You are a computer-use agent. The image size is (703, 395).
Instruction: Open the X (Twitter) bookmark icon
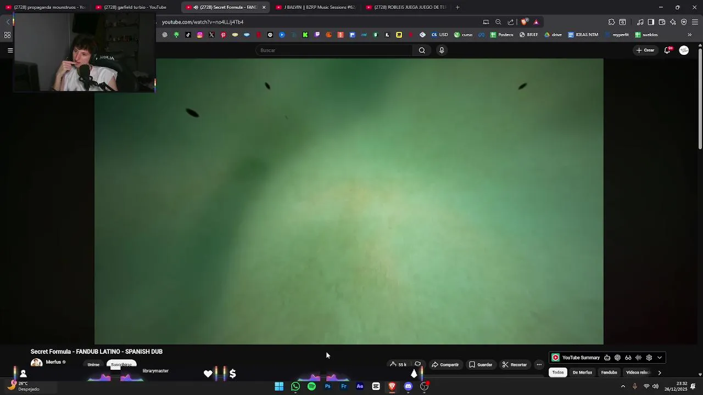click(x=211, y=35)
